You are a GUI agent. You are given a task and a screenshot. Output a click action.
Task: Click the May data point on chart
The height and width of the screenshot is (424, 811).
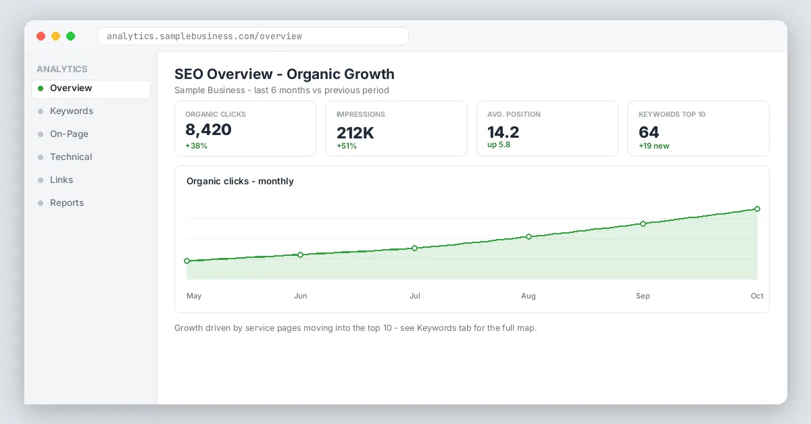coord(187,261)
